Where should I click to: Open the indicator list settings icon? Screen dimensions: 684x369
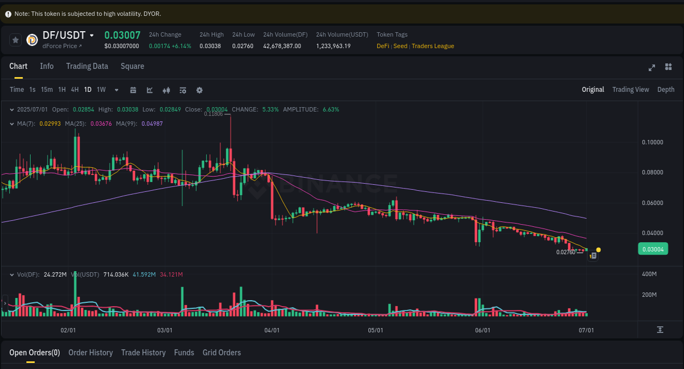pos(183,90)
